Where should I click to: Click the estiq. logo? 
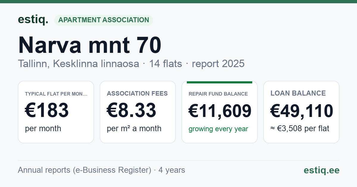33,20
